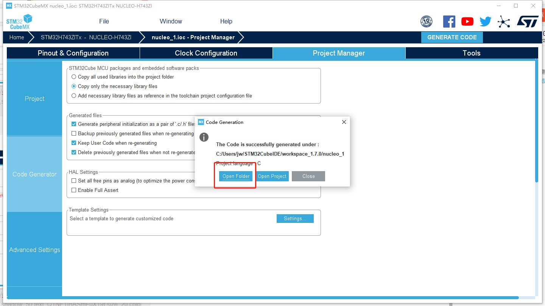Toggle Delete previously generated files when not re-generated

[74, 152]
